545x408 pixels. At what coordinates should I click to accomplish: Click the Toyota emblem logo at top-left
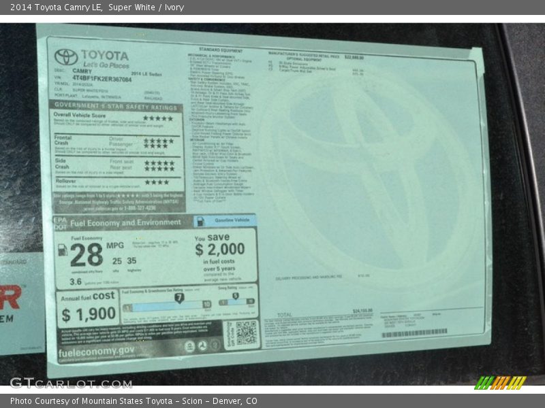[x=66, y=57]
